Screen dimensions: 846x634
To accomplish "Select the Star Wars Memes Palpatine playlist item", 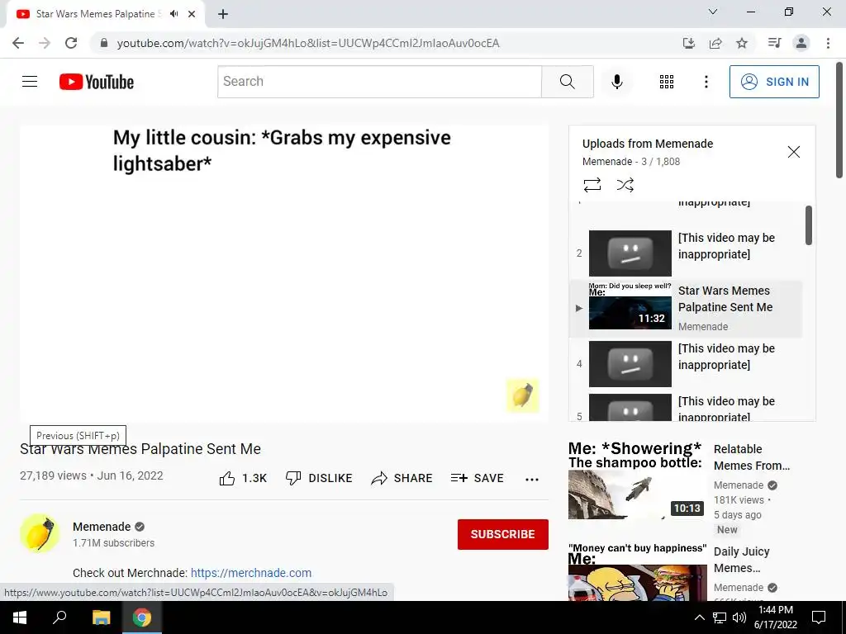I will coord(686,309).
